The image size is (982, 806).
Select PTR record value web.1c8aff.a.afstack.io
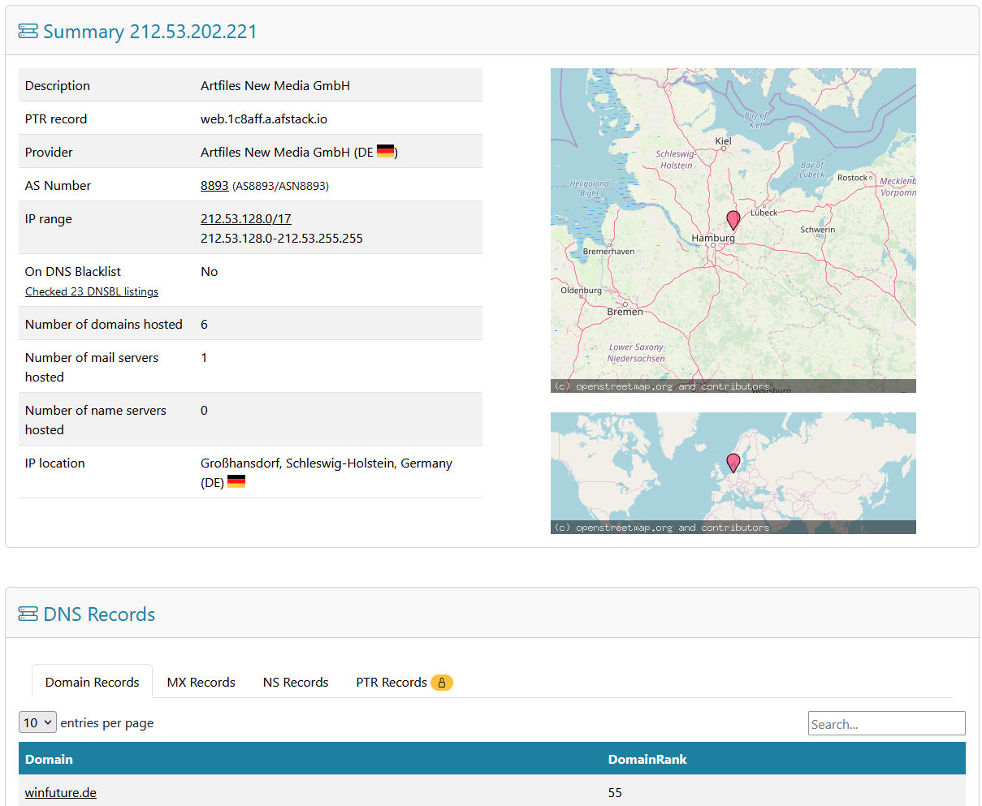point(264,119)
